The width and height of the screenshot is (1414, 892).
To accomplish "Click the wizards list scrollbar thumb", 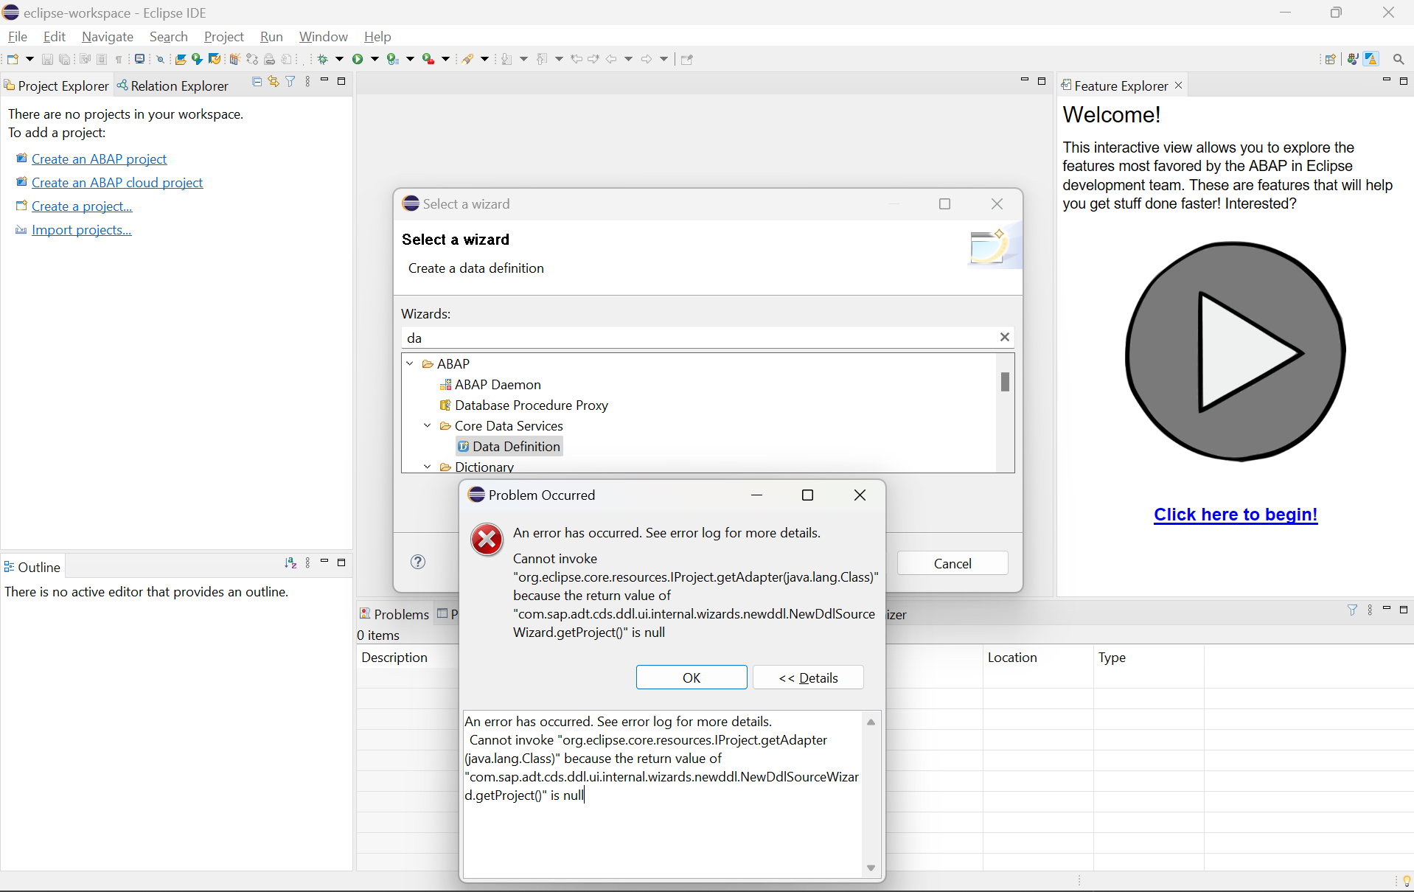I will (x=1005, y=382).
